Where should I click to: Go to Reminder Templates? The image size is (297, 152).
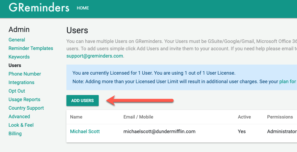[31, 48]
